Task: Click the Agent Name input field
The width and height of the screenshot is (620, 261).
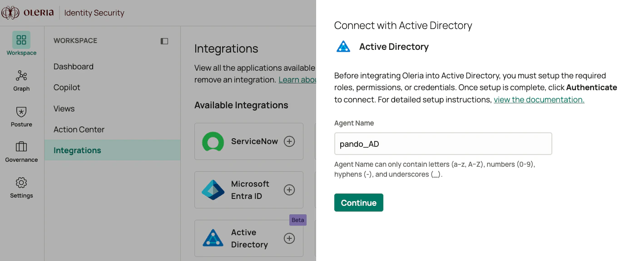Action: pos(443,144)
